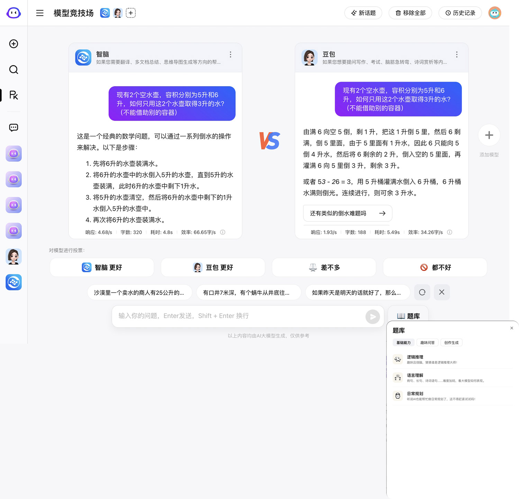Click the round plus 添加模型 button
Image resolution: width=519 pixels, height=499 pixels.
489,135
